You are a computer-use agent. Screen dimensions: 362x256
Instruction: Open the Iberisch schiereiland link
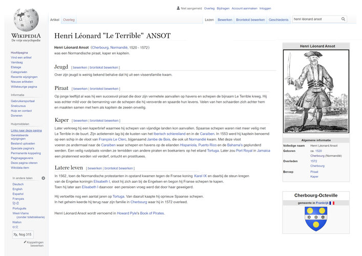(169, 134)
